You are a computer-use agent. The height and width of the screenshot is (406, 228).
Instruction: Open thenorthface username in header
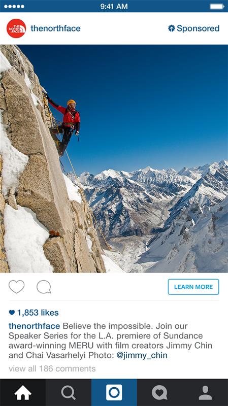coord(55,28)
